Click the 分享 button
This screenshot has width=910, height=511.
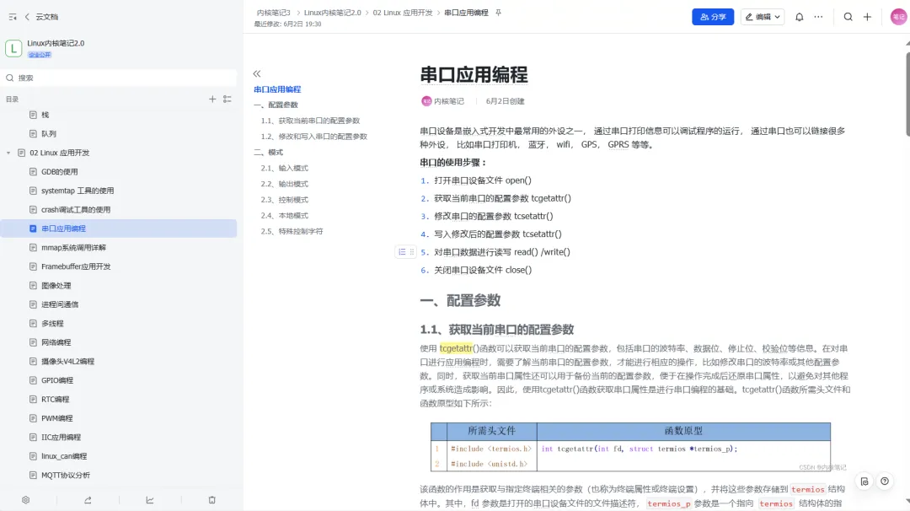pos(713,17)
